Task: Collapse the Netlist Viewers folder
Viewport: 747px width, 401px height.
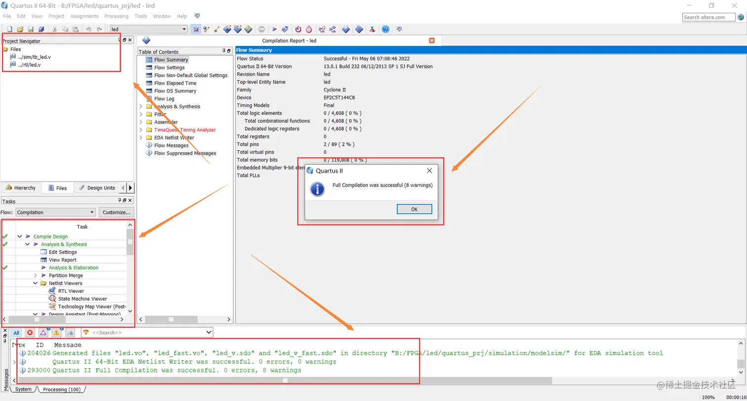Action: (36, 283)
